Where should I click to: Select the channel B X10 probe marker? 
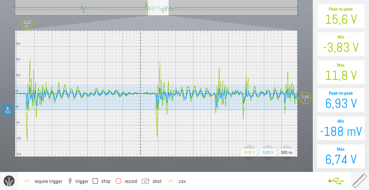[7, 110]
